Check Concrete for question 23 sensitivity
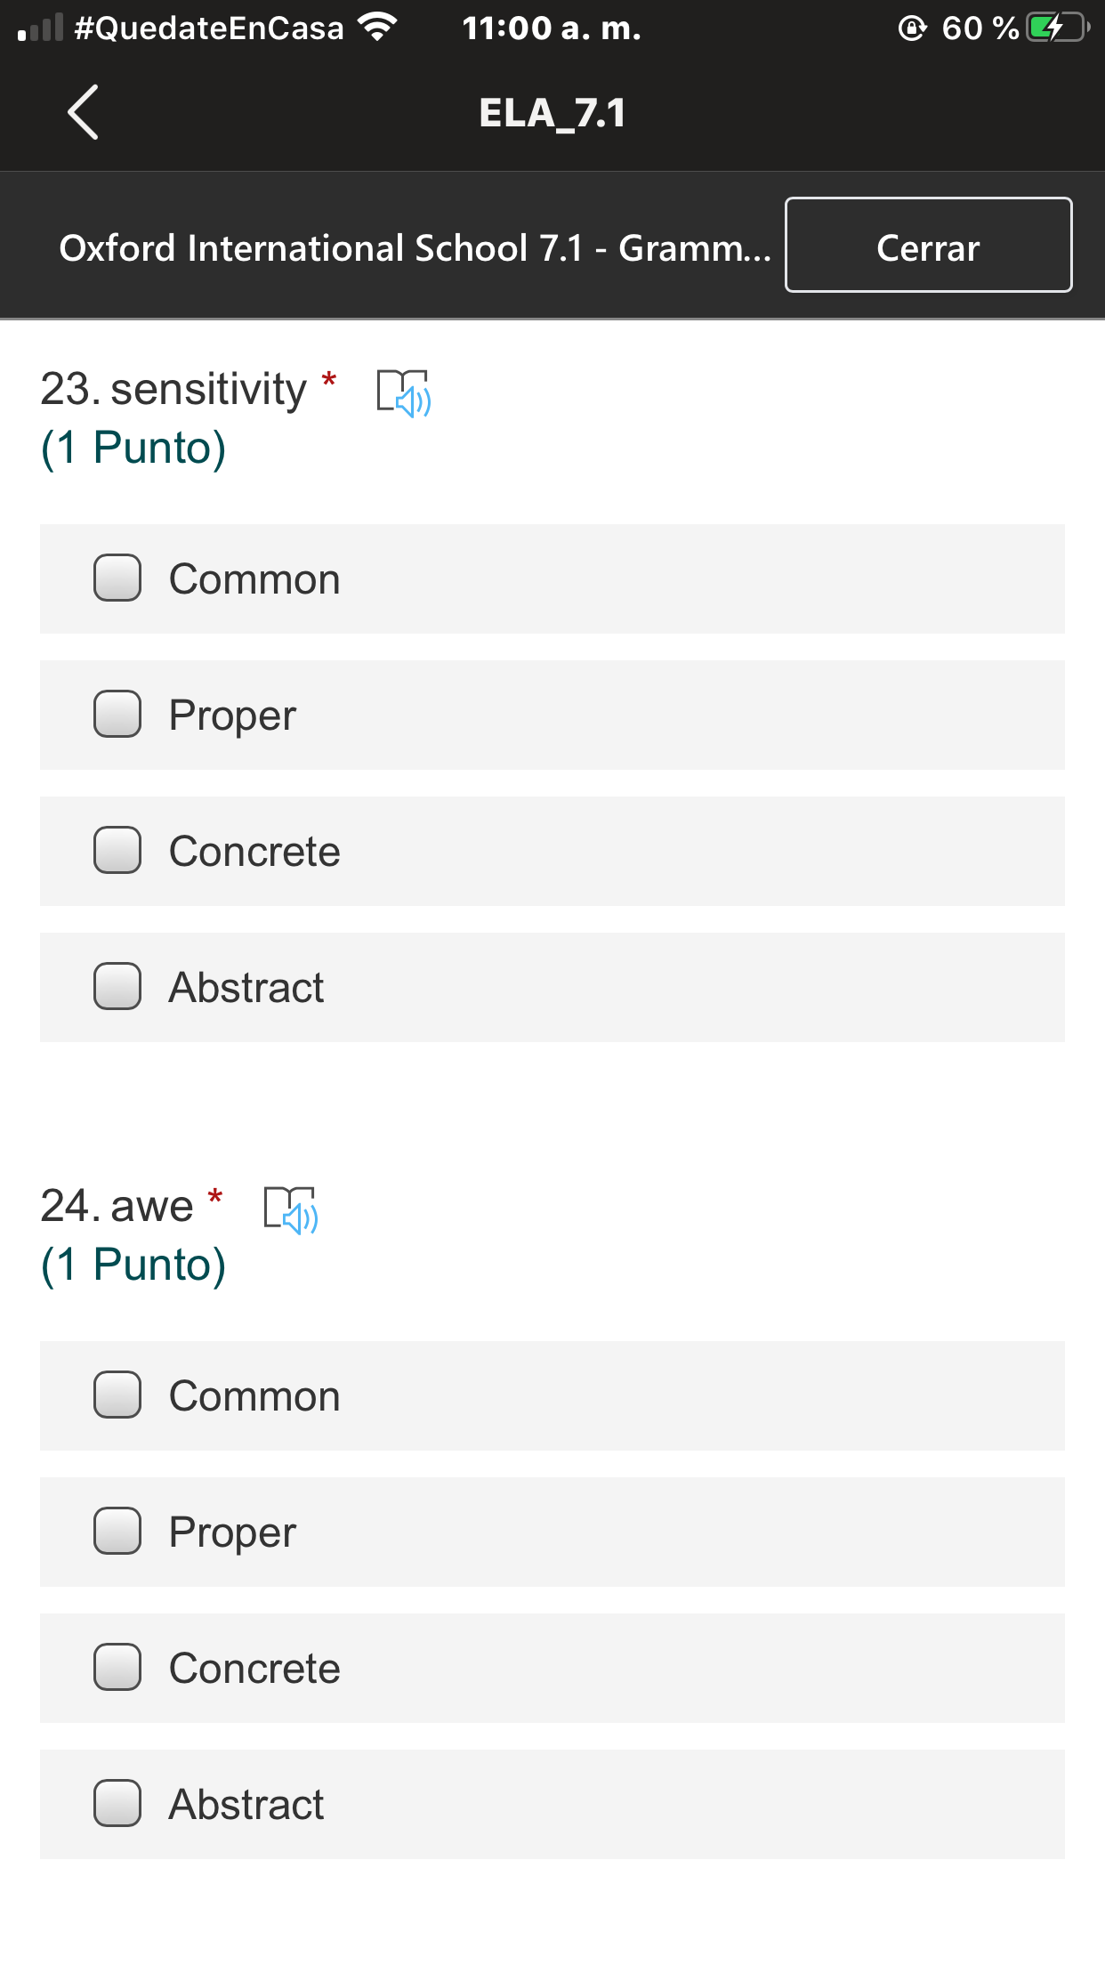The height and width of the screenshot is (1965, 1105). pyautogui.click(x=117, y=851)
